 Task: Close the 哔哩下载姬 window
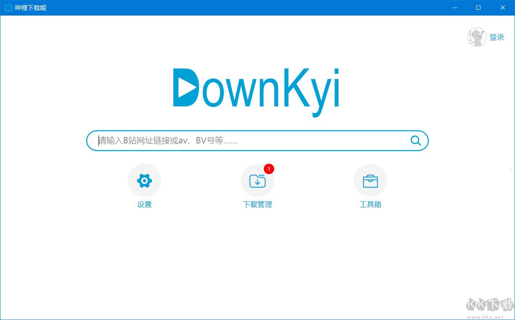click(x=503, y=8)
